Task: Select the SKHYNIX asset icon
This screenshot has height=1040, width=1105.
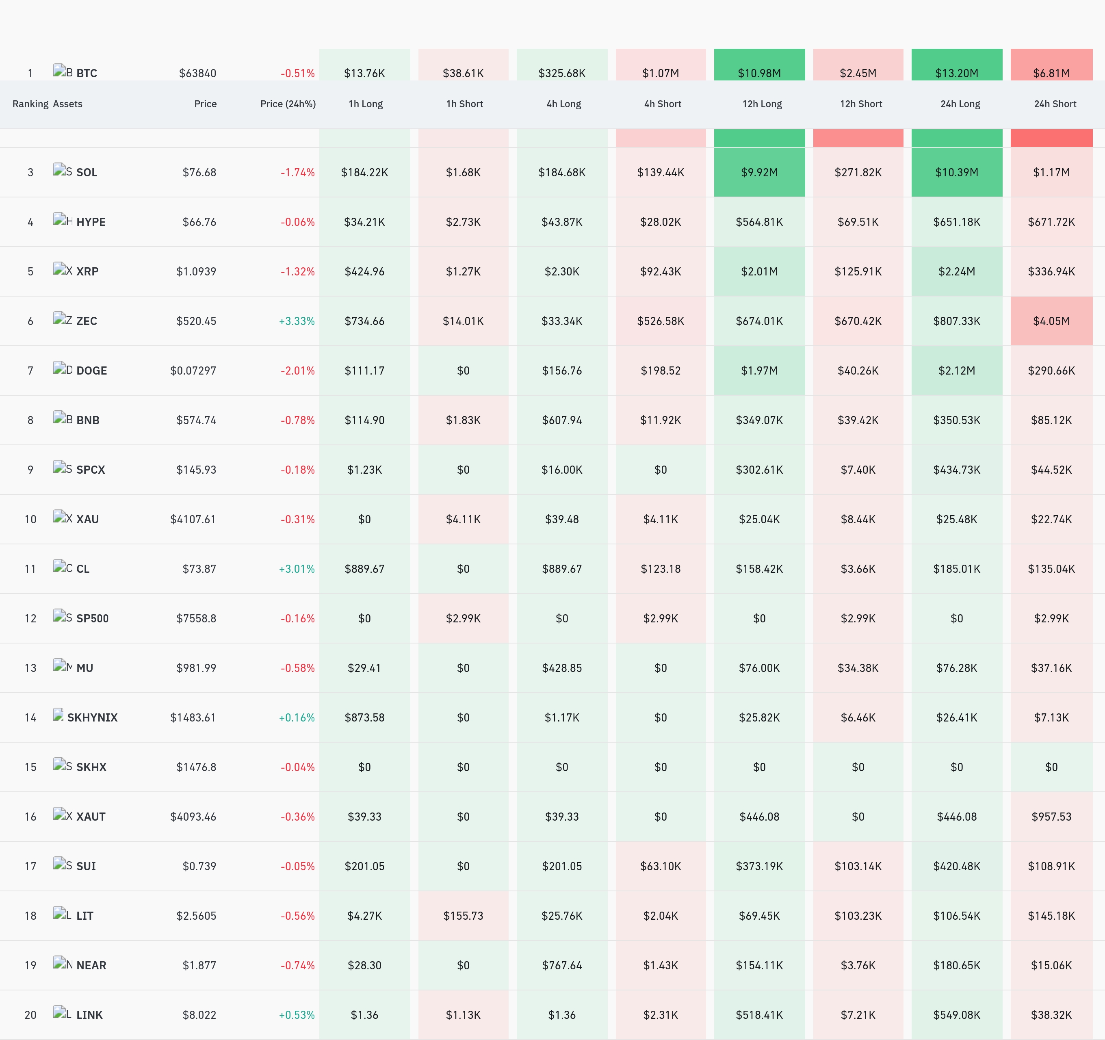Action: (x=58, y=715)
